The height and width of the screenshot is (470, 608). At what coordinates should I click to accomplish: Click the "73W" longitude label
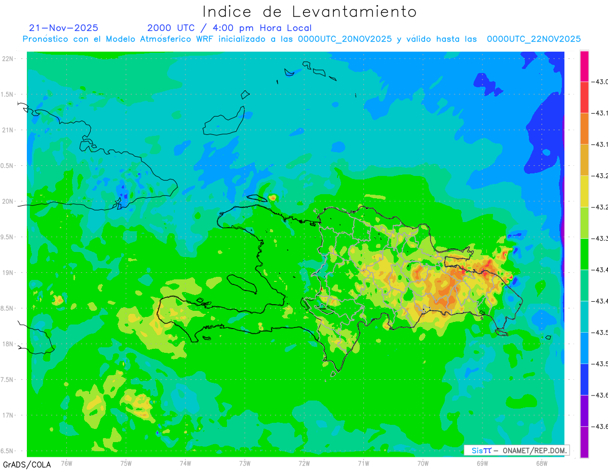(245, 463)
